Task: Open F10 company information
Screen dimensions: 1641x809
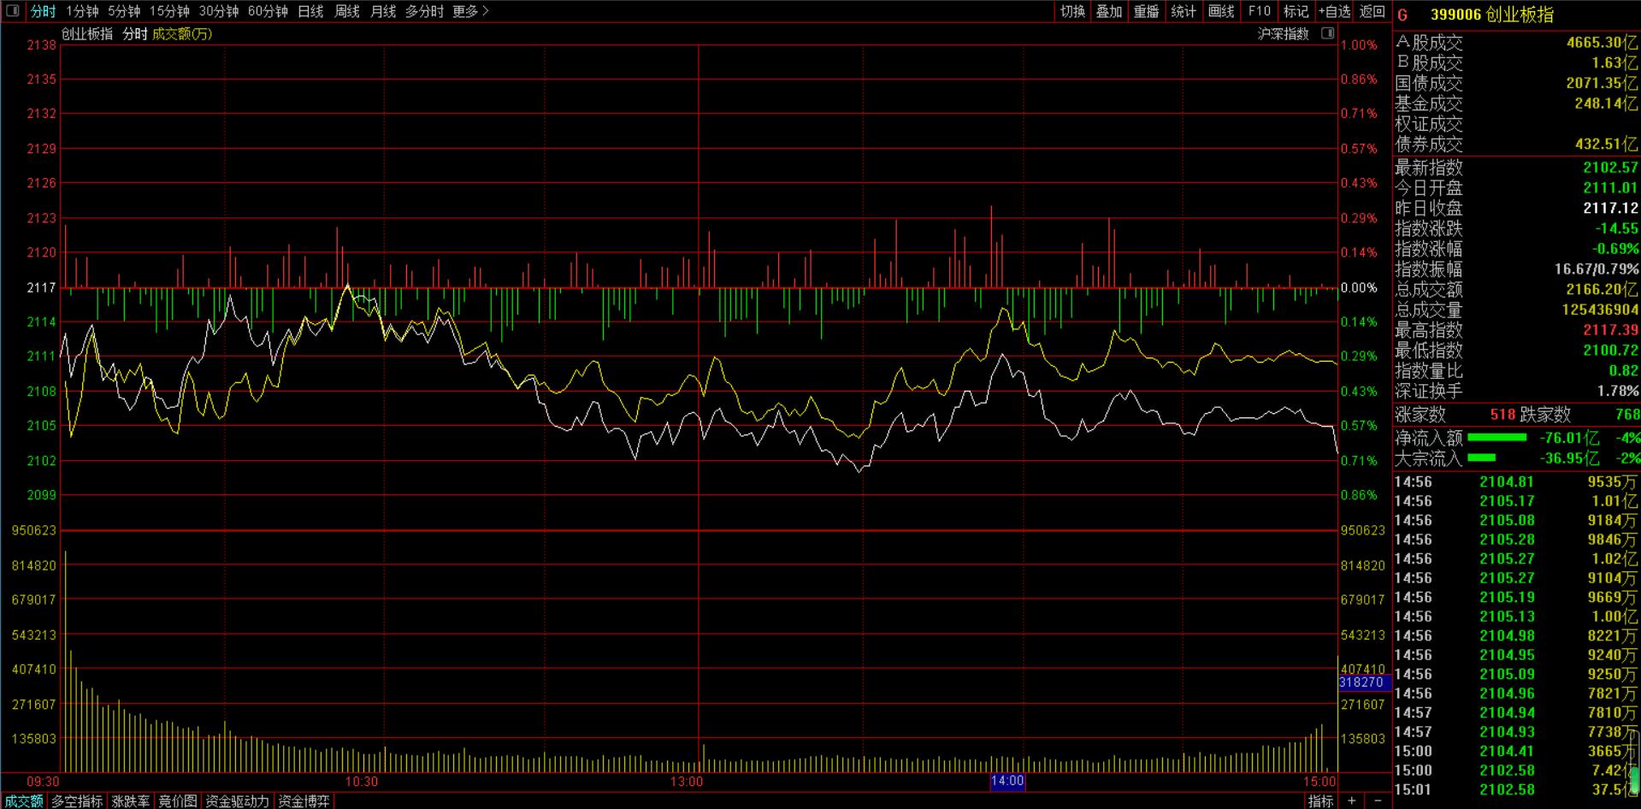Action: [1259, 11]
